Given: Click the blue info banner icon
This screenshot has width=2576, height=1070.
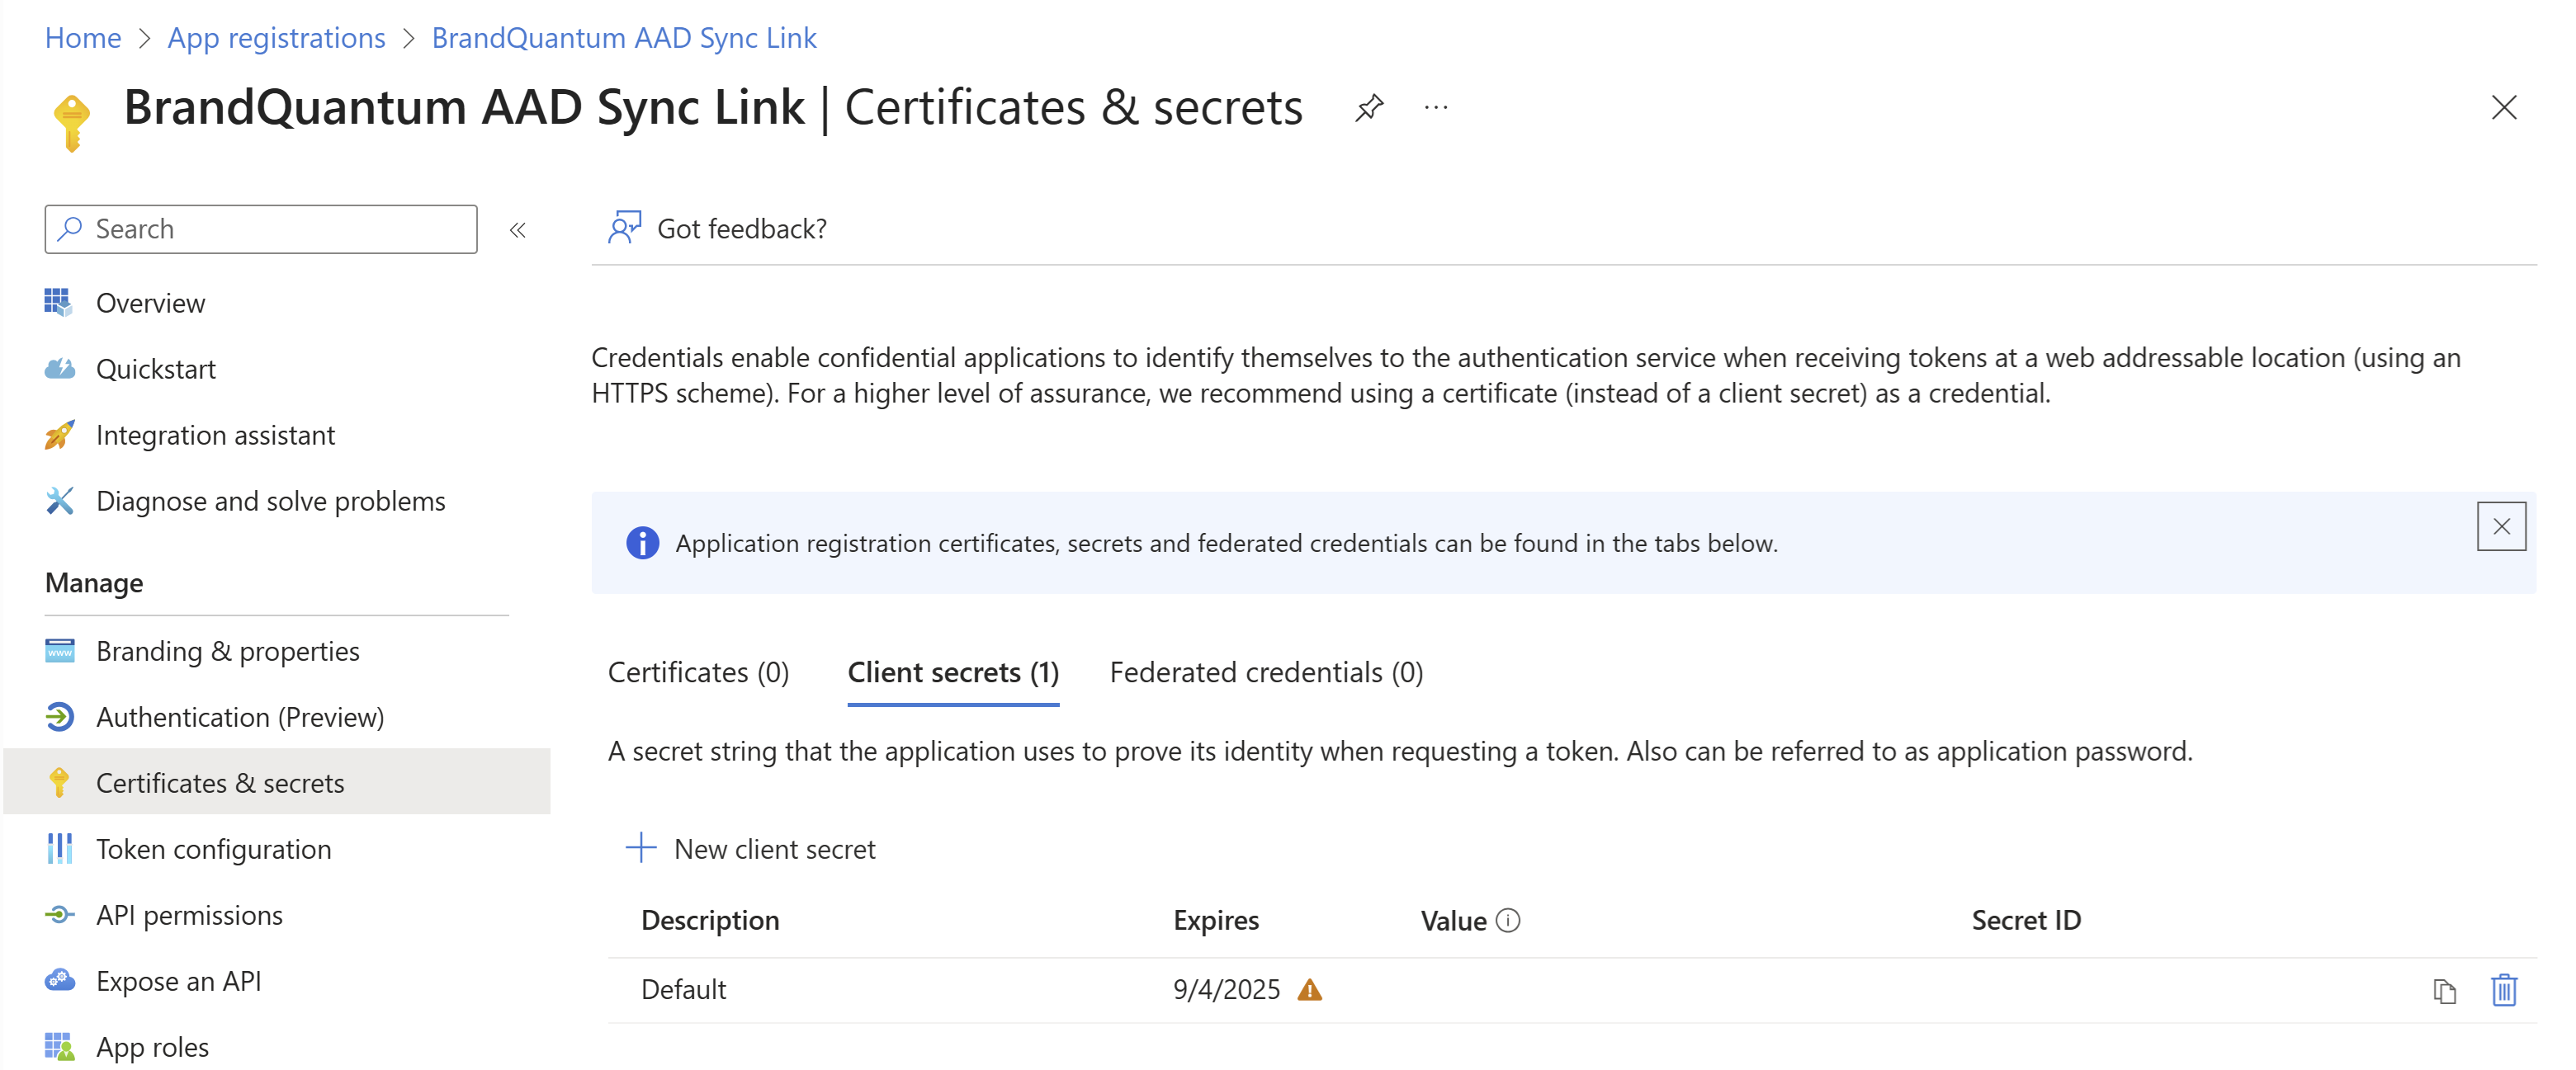Looking at the screenshot, I should [642, 543].
